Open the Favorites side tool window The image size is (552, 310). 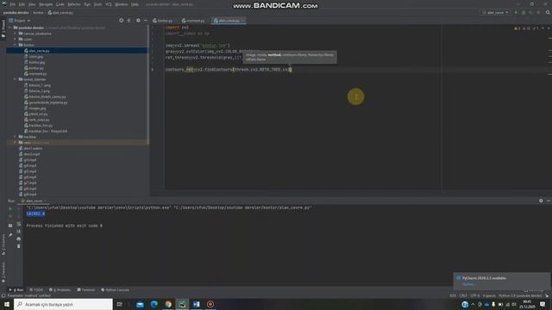click(3, 272)
